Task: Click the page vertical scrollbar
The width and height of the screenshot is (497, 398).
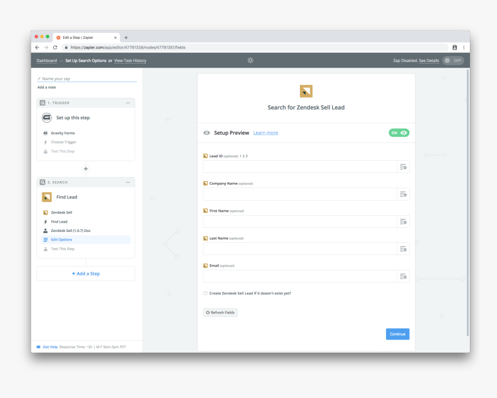Action: 468,203
